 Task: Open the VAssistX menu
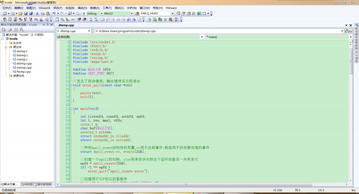click(x=45, y=8)
